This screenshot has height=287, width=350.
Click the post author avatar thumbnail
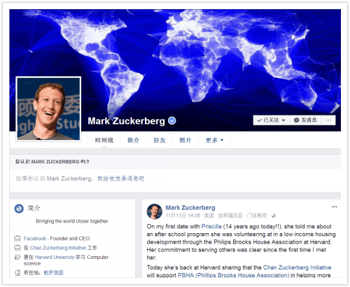point(155,211)
